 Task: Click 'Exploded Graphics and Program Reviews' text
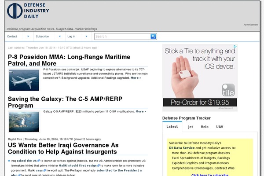coord(200,163)
